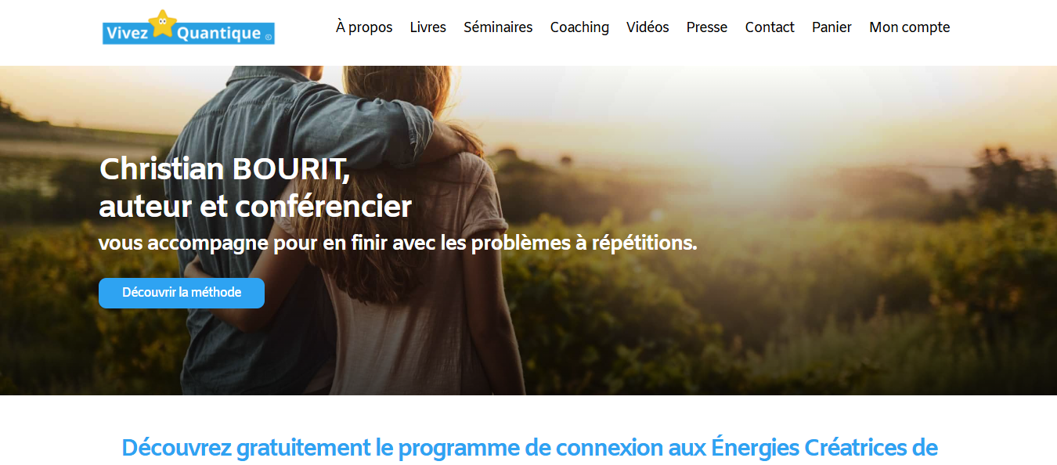
Task: Click the Christian BOURIT heading text
Action: pos(225,170)
